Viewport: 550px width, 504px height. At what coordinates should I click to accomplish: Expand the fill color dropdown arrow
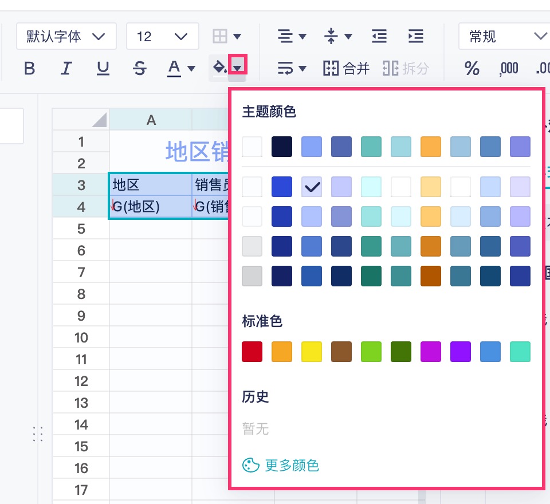pyautogui.click(x=238, y=68)
